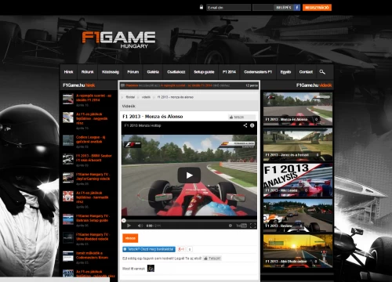Open the Codemasters F1 menu item
The image size is (392, 282).
coord(258,72)
